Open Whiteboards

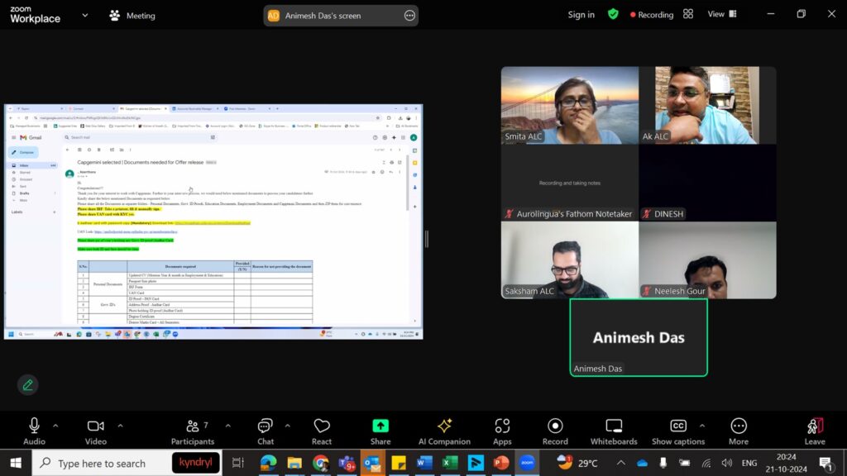614,431
